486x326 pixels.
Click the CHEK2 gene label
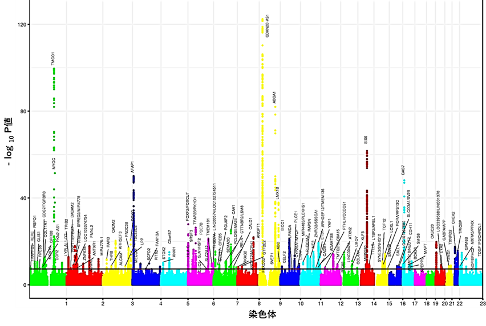[x=453, y=218]
